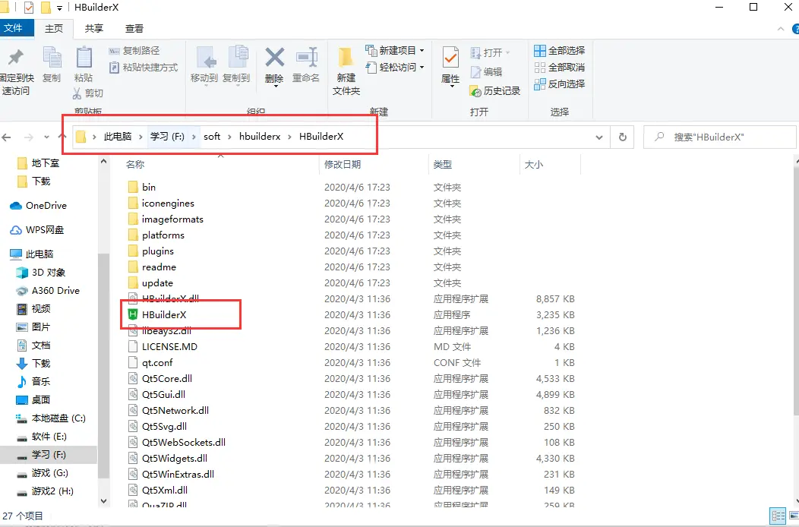Screen dimensions: 799x527
Task: Click the Rename (重命名) ribbon icon
Action: click(307, 58)
